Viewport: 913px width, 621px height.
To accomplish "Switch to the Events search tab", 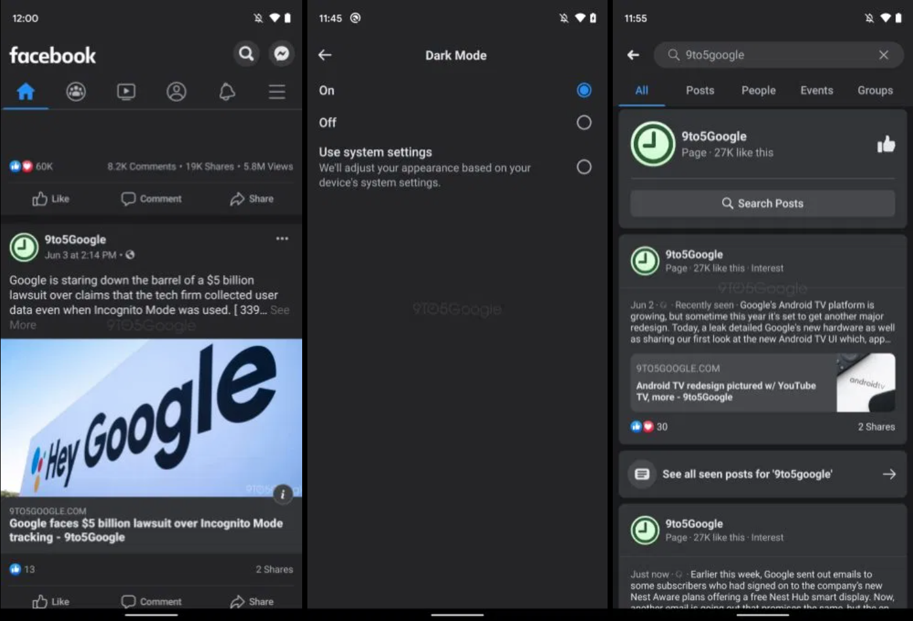I will 817,90.
